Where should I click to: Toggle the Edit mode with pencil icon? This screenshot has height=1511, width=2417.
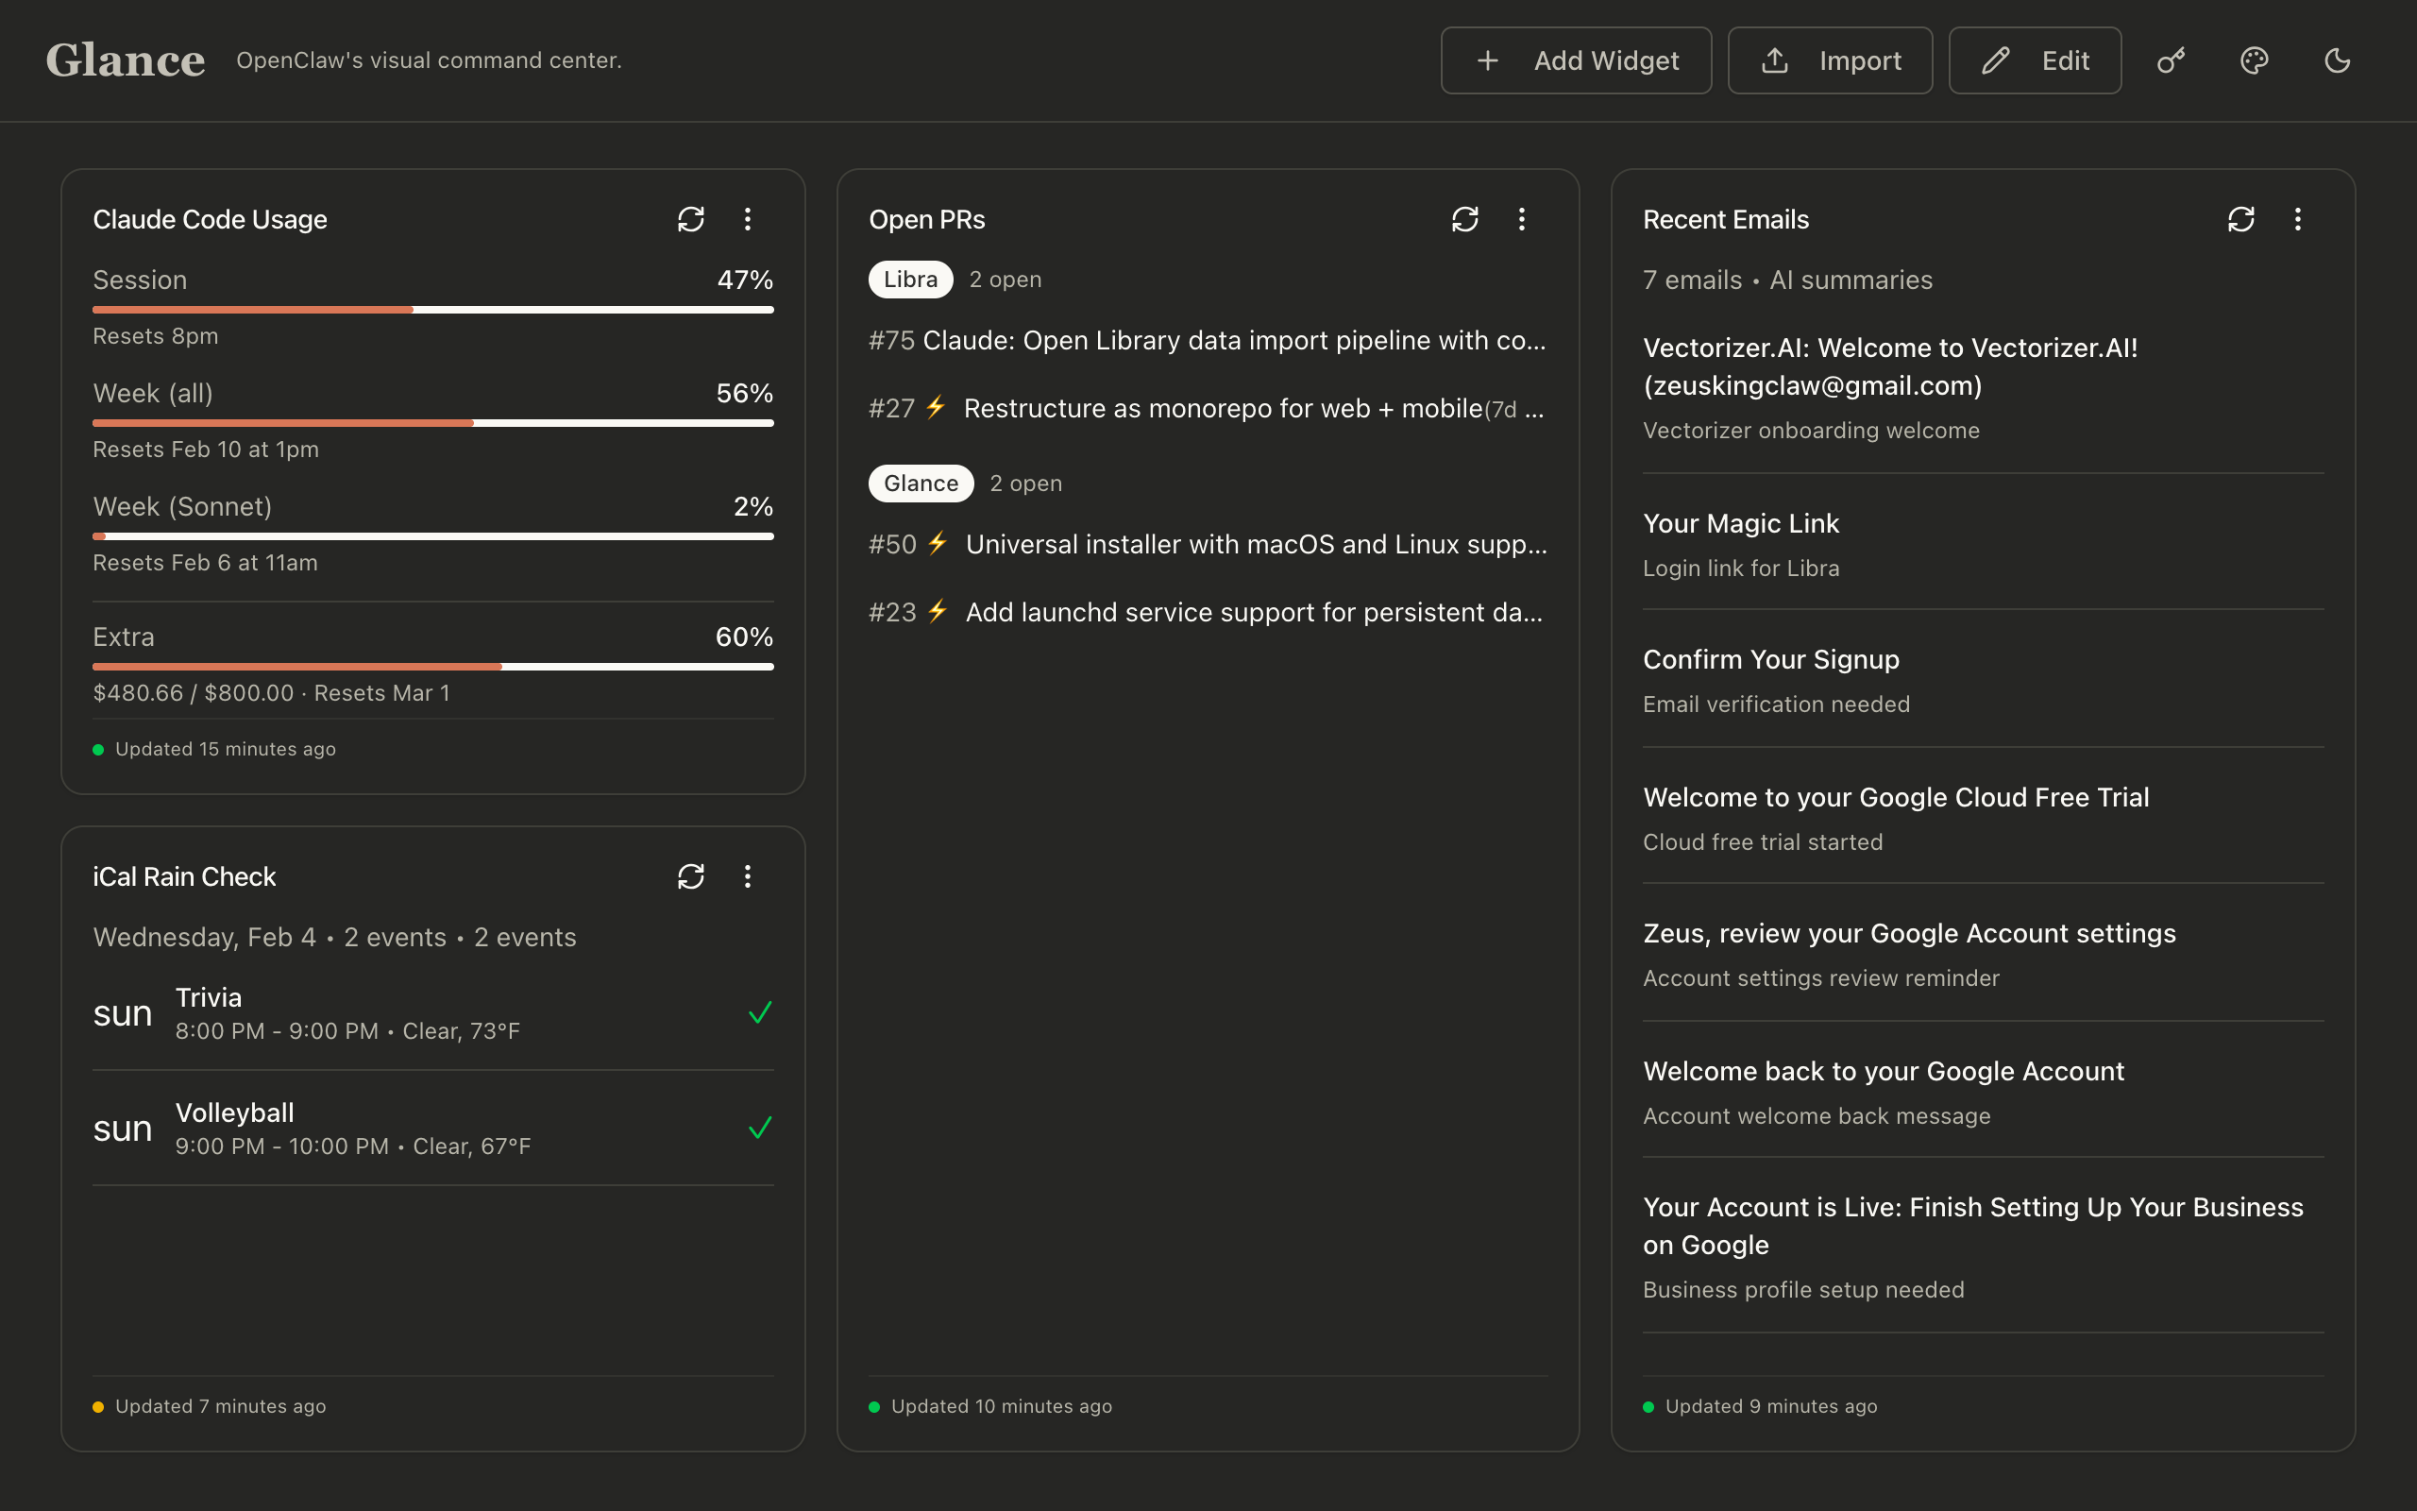pyautogui.click(x=2035, y=59)
